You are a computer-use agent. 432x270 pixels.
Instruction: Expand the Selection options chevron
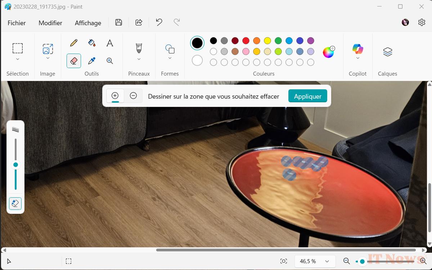coord(18,59)
